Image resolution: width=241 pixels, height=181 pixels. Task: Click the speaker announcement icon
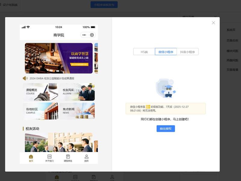coord(25,78)
